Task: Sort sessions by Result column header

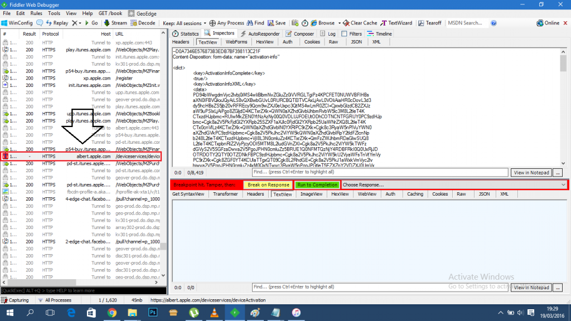Action: point(29,34)
